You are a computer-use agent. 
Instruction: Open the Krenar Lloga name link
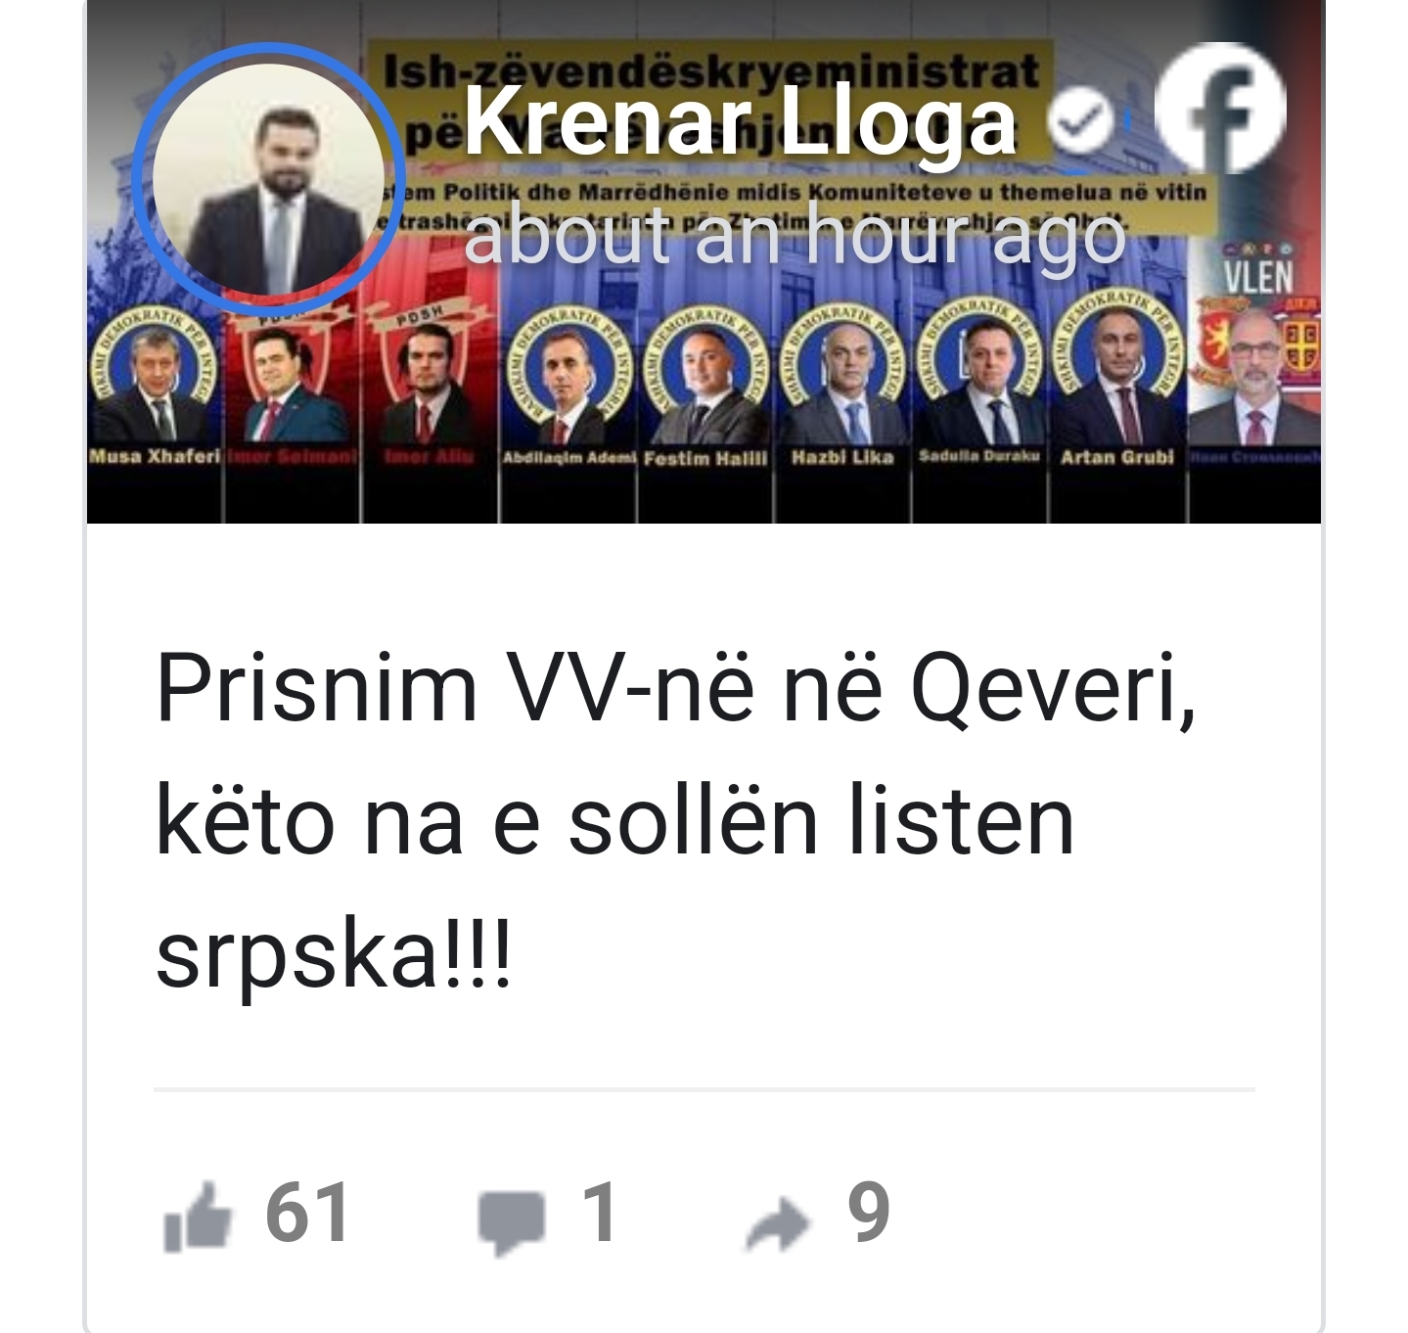point(741,122)
